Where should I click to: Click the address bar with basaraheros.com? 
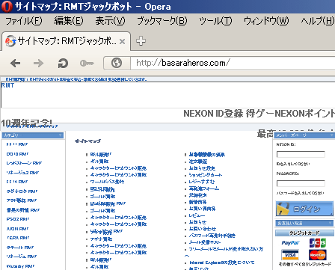(232, 63)
